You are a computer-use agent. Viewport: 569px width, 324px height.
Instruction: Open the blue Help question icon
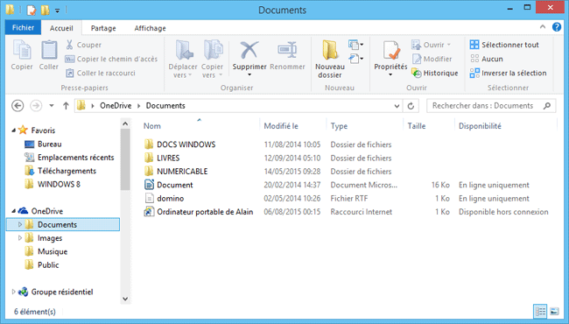[556, 27]
